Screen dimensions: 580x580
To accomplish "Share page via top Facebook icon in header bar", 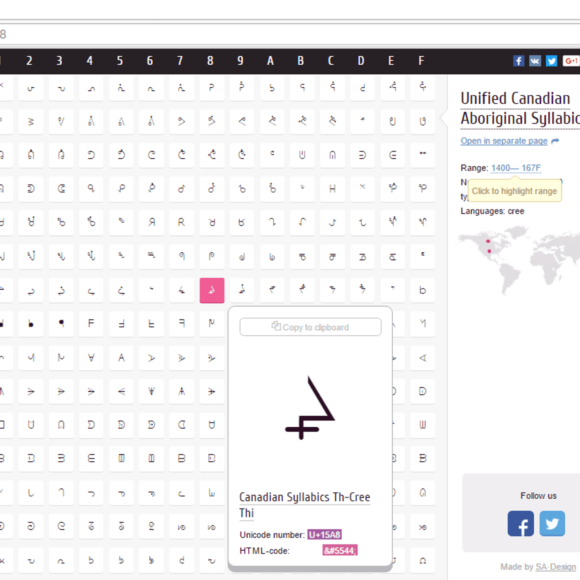I will point(518,61).
